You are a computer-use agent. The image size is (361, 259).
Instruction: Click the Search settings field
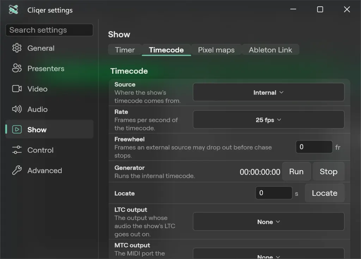pos(49,30)
